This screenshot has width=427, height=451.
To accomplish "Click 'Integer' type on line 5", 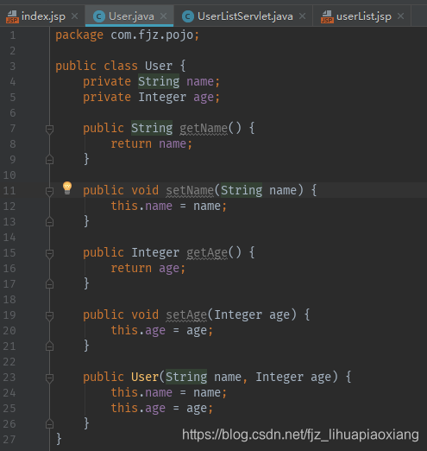I will pyautogui.click(x=162, y=97).
